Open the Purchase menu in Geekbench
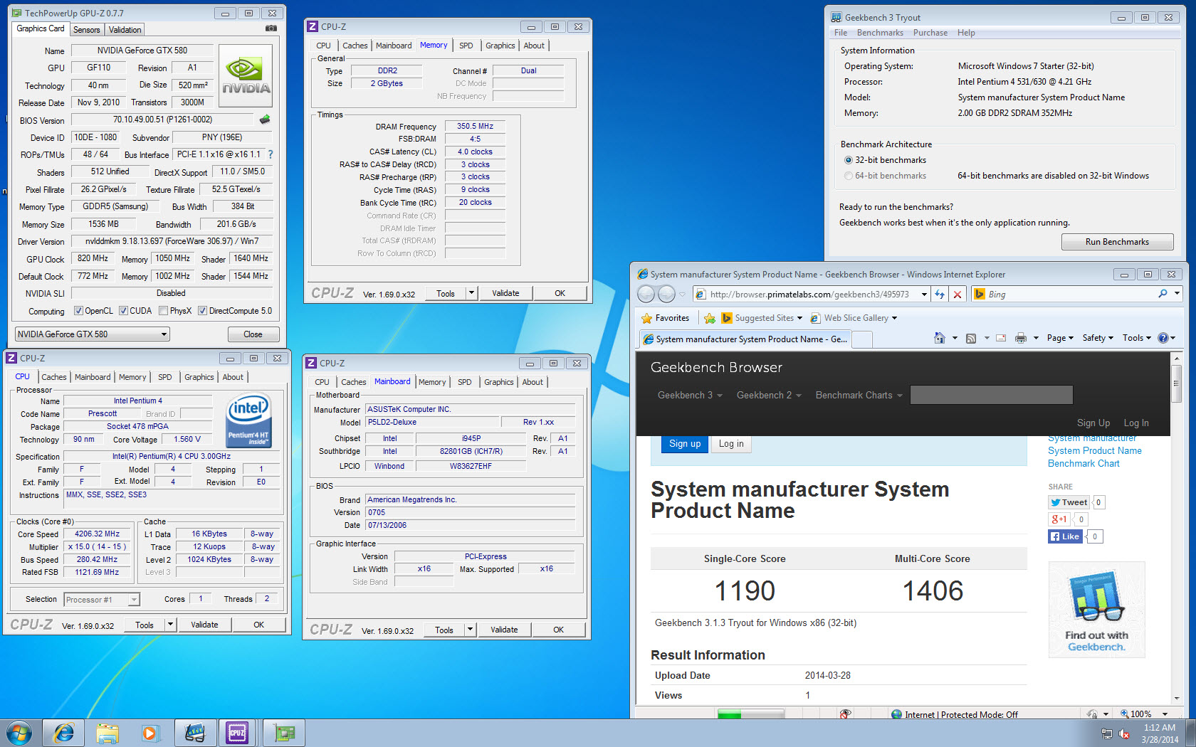The width and height of the screenshot is (1196, 747). pos(930,33)
